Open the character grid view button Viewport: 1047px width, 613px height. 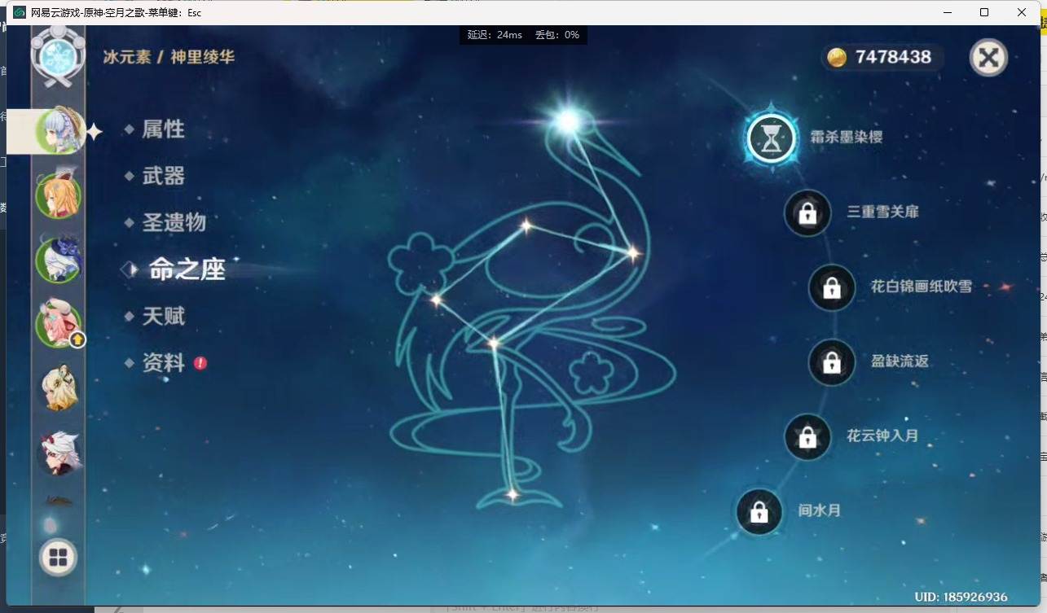click(58, 558)
